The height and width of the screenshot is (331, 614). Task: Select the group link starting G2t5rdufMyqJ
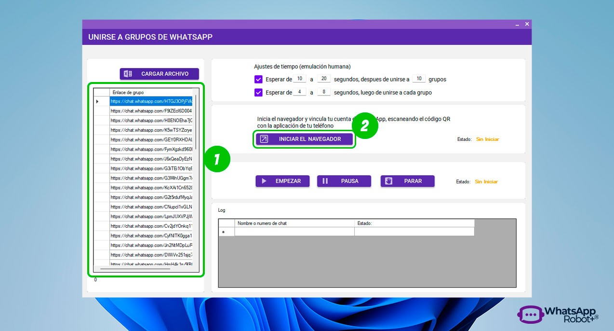click(x=151, y=197)
